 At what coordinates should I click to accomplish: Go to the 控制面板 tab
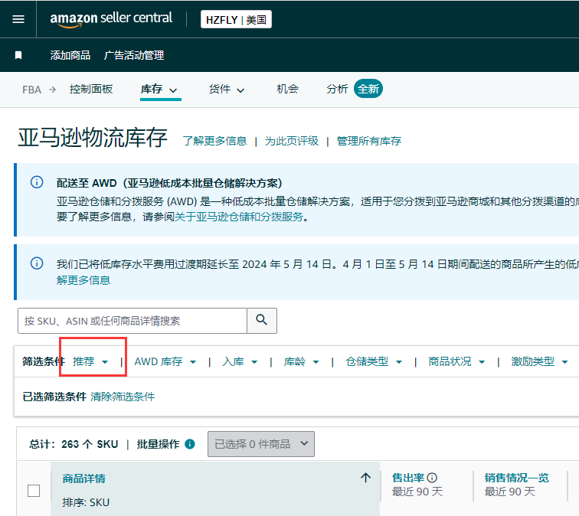91,89
